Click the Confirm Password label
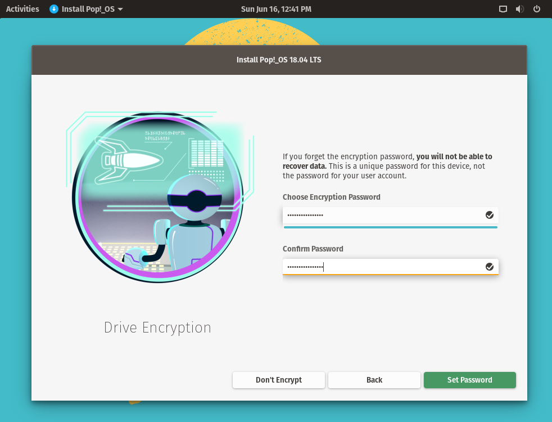 tap(313, 249)
